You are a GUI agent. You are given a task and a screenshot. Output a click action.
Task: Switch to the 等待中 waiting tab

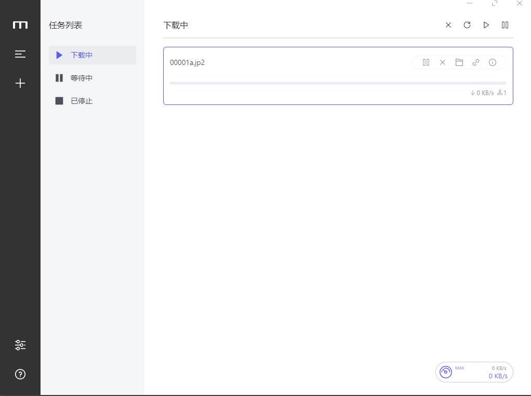coord(92,78)
